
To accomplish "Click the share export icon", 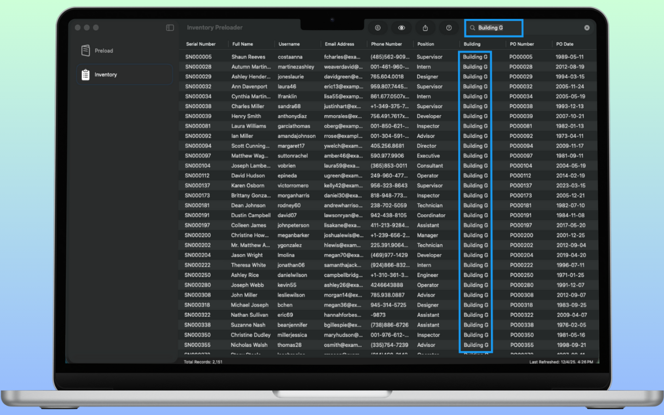I will [425, 28].
